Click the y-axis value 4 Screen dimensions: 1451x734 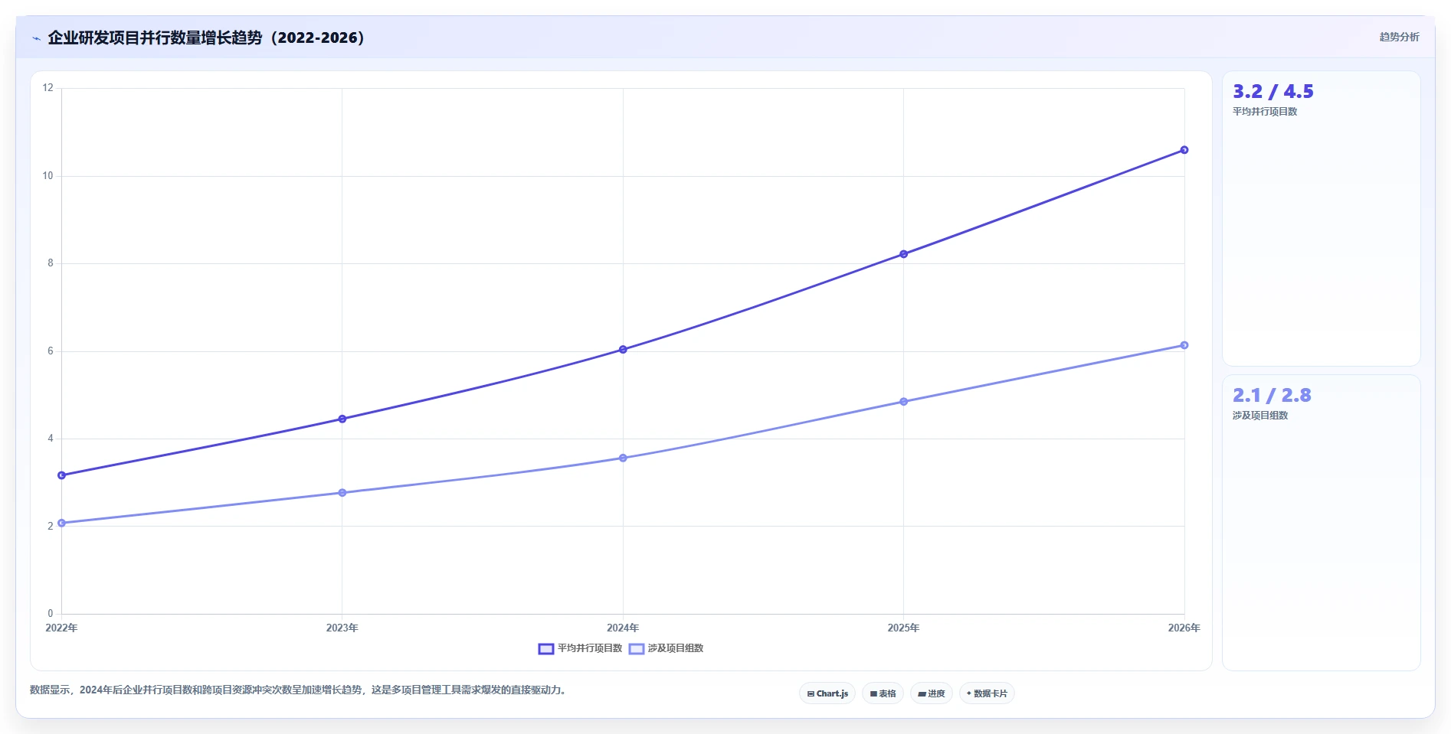51,439
